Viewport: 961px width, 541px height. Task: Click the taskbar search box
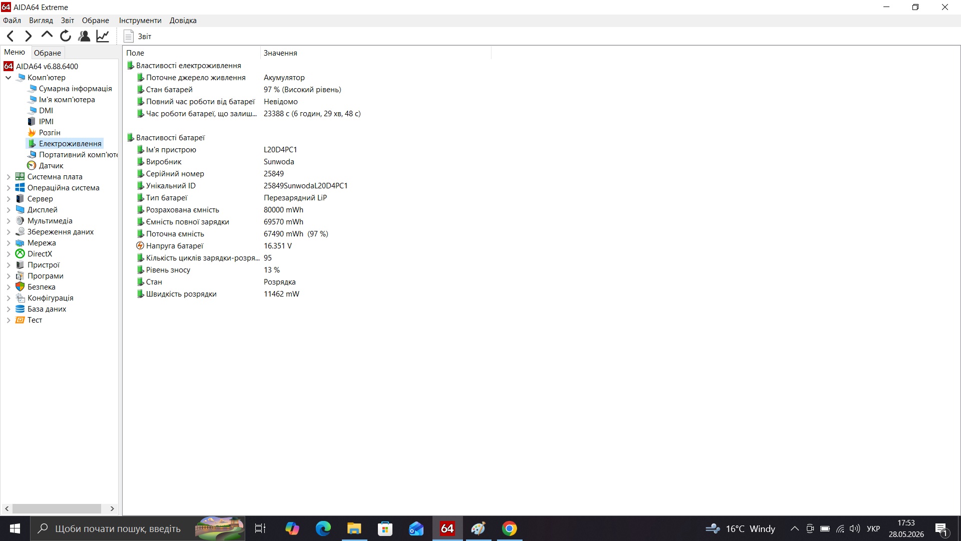(138, 528)
